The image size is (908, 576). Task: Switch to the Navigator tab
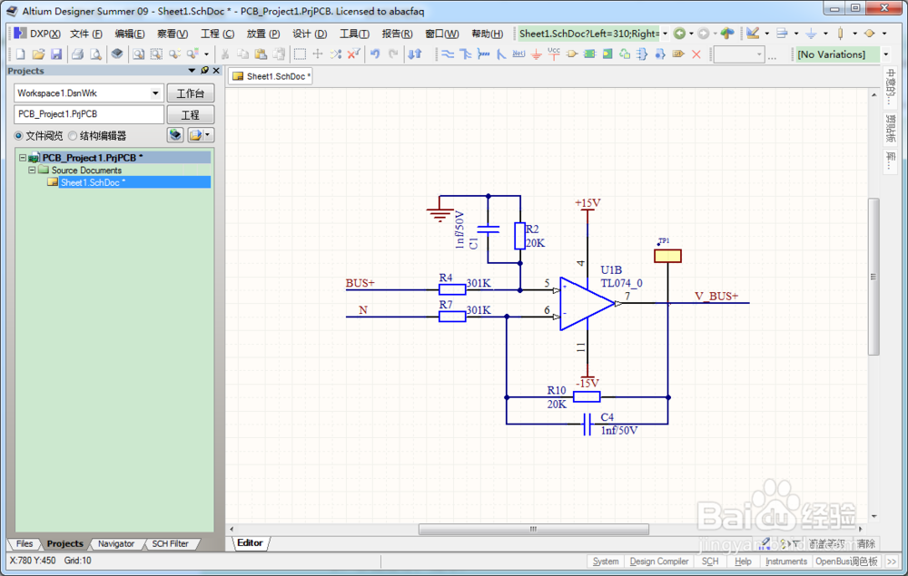click(x=115, y=544)
